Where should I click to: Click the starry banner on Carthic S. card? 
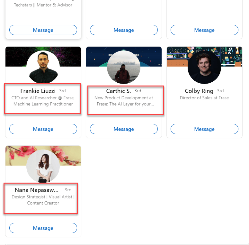coord(96,56)
